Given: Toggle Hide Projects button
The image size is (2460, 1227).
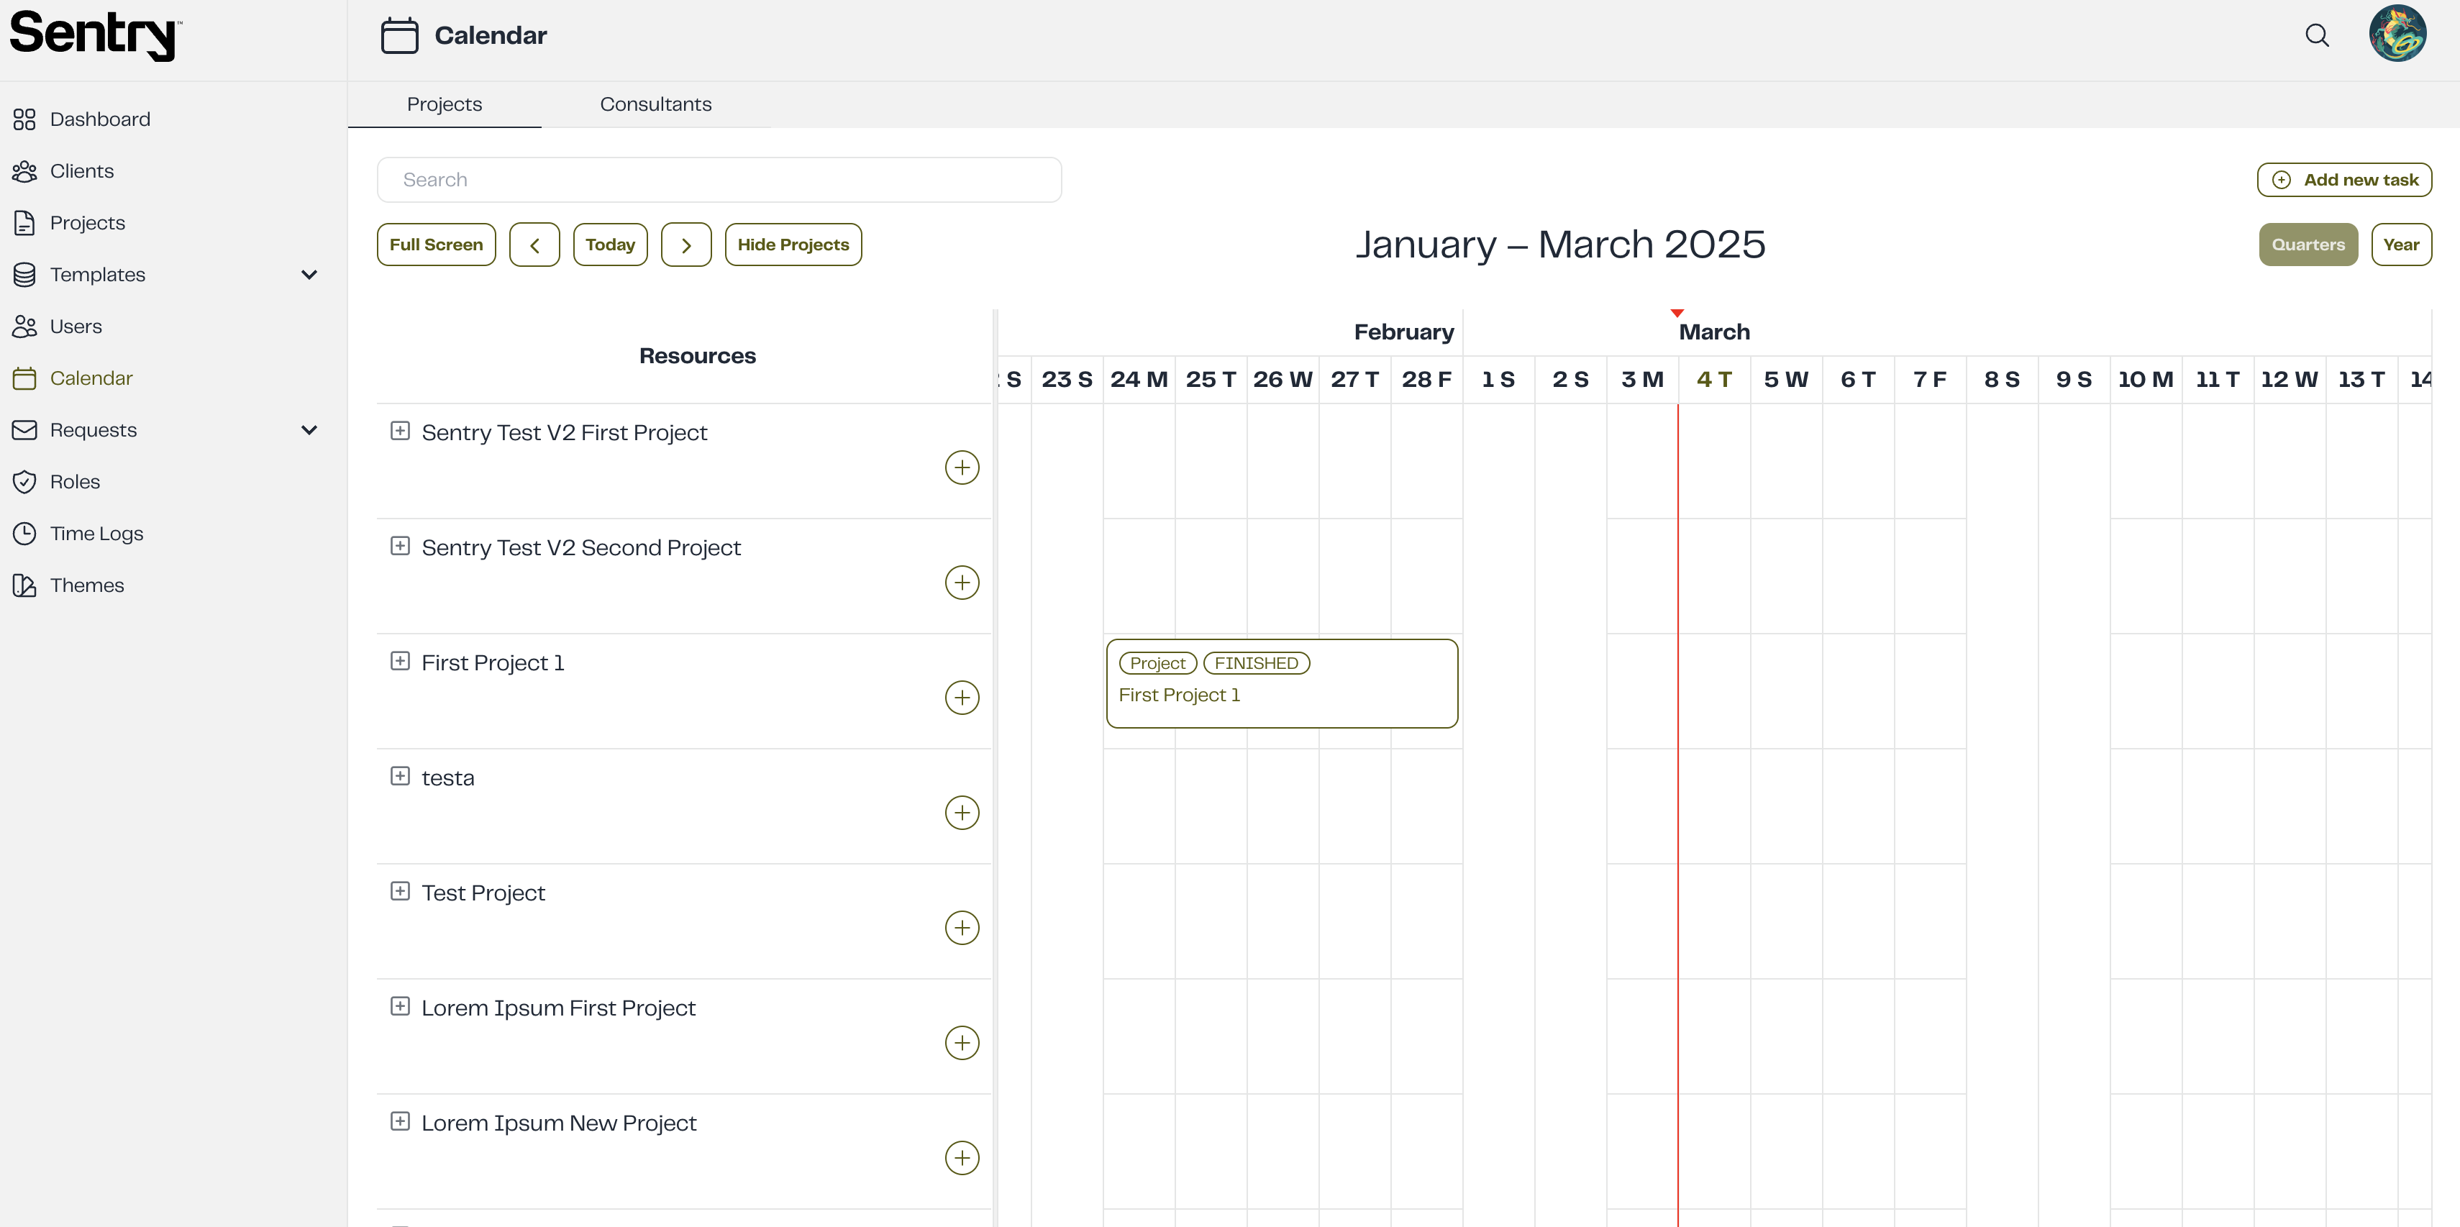Looking at the screenshot, I should pos(793,245).
